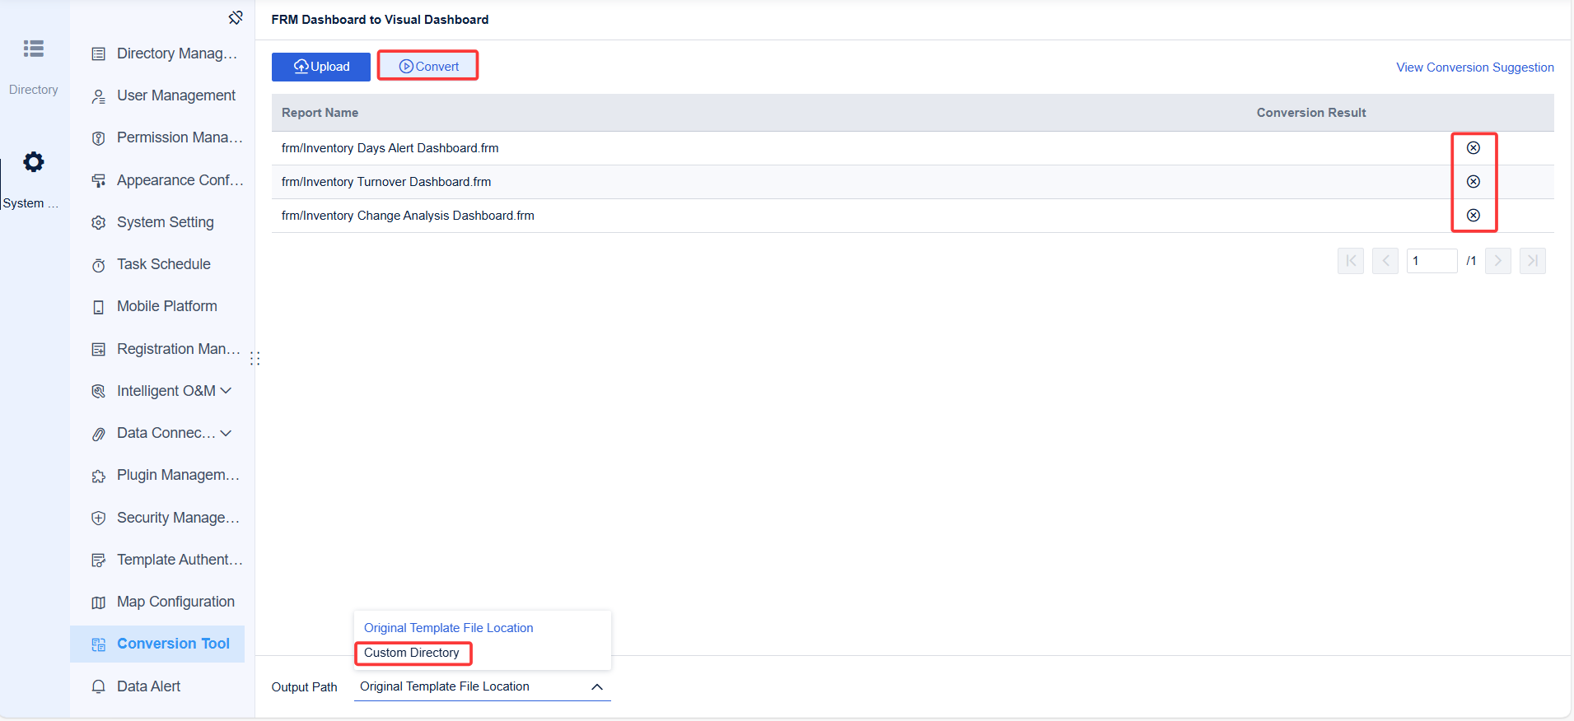Click the System Setting gear icon
This screenshot has width=1574, height=721.
coord(99,223)
